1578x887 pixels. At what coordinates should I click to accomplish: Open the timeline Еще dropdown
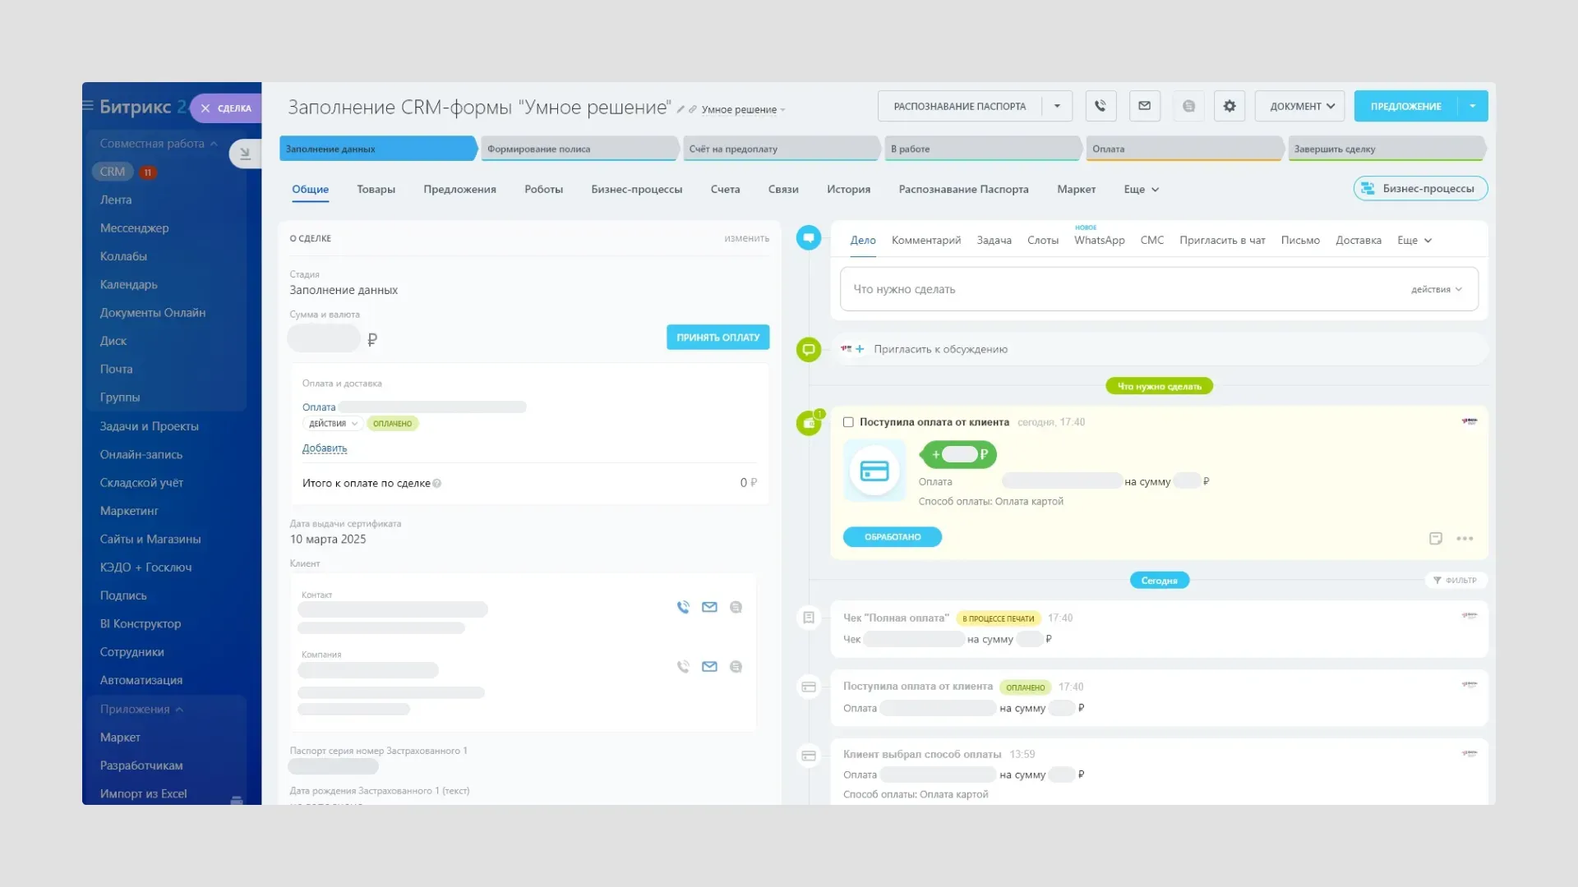(x=1414, y=240)
